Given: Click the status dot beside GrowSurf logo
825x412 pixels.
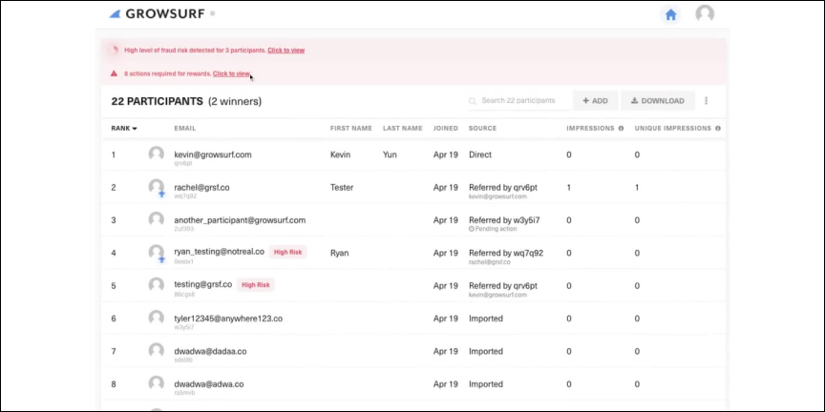Looking at the screenshot, I should pos(213,13).
